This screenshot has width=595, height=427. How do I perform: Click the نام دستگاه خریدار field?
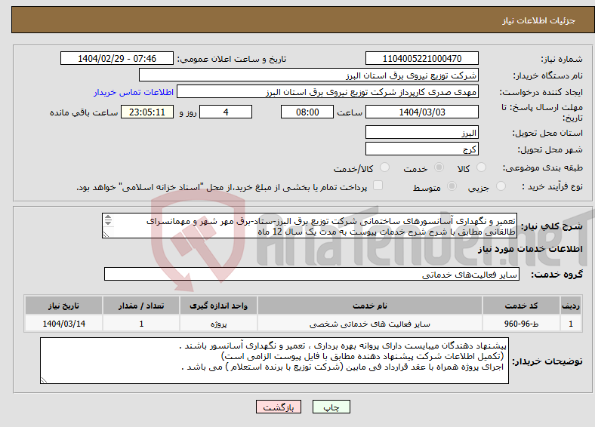click(x=309, y=75)
